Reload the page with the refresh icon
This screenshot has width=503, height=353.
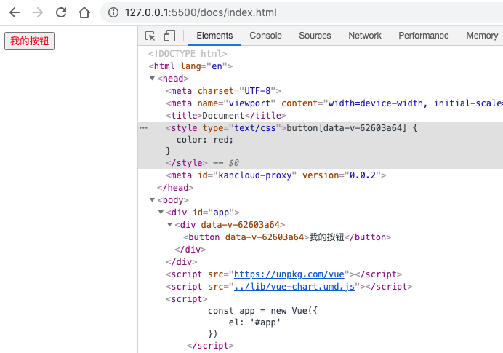(x=61, y=12)
